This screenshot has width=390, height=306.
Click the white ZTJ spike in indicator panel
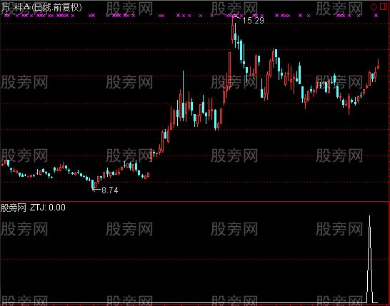[x=369, y=259]
